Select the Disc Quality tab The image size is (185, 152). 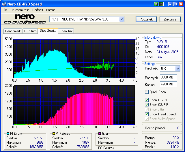[48, 31]
